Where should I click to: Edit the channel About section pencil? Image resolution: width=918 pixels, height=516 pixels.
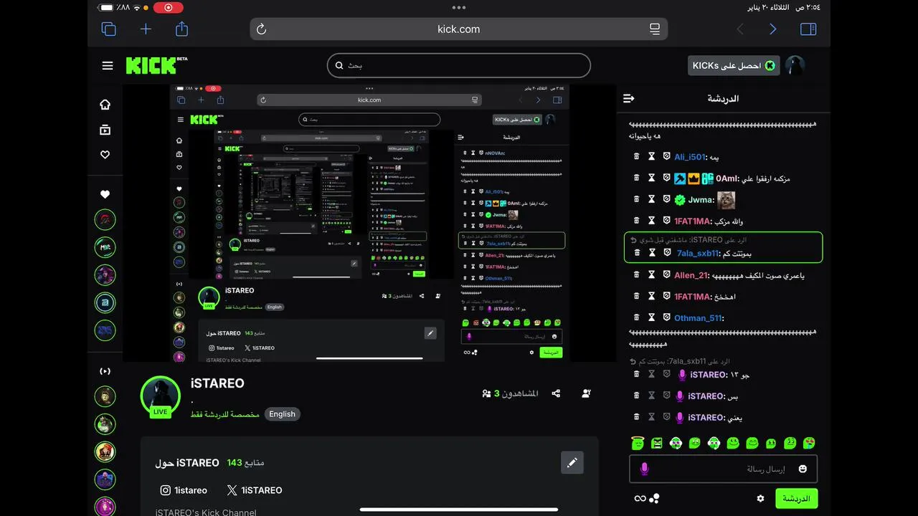pos(572,463)
